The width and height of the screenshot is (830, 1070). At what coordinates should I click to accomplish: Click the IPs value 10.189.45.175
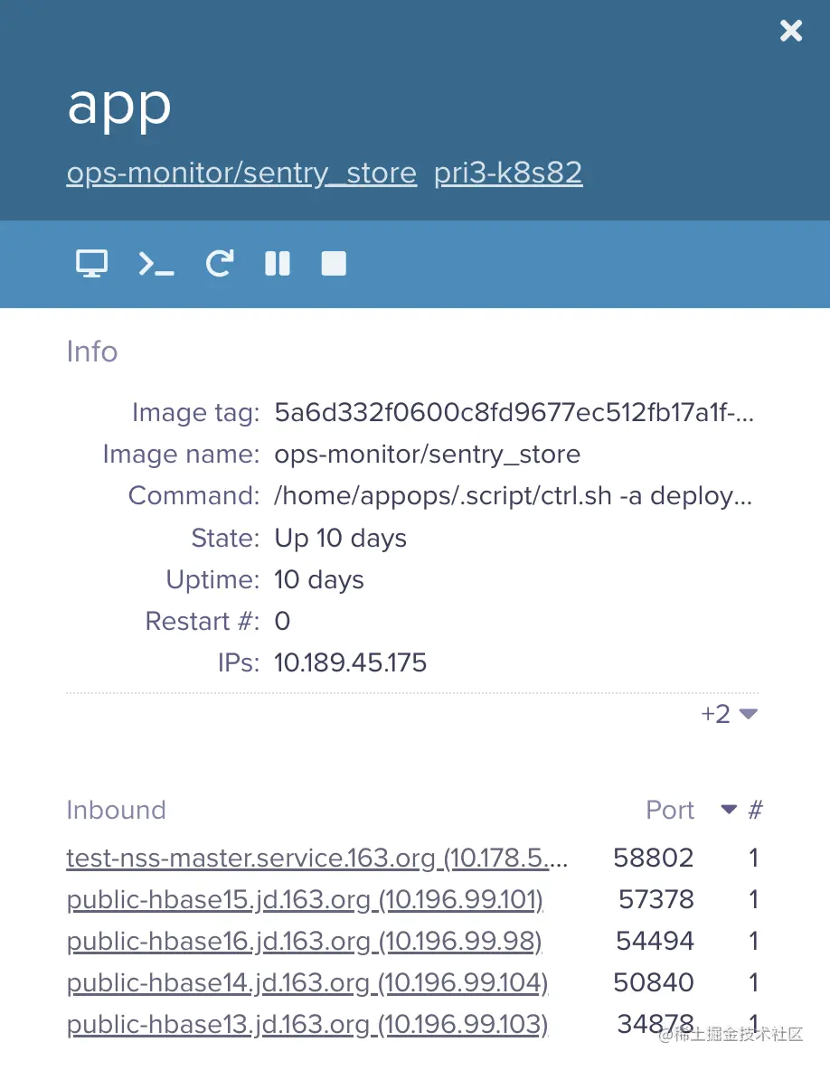coord(350,663)
